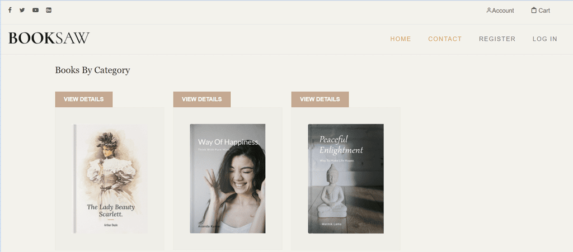This screenshot has height=252, width=573.
Task: Click the Way Of Happiness book cover
Action: point(228,179)
